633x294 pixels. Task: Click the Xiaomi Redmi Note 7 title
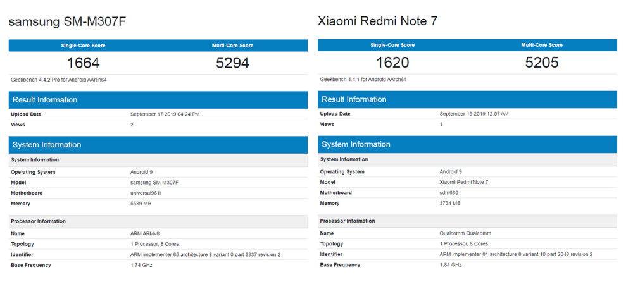point(377,21)
